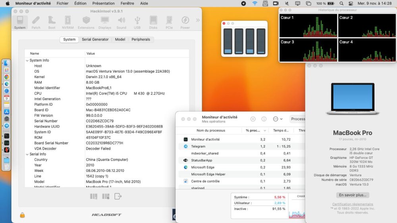The image size is (397, 223).
Task: Select the Telegram process row
Action: coord(242,146)
